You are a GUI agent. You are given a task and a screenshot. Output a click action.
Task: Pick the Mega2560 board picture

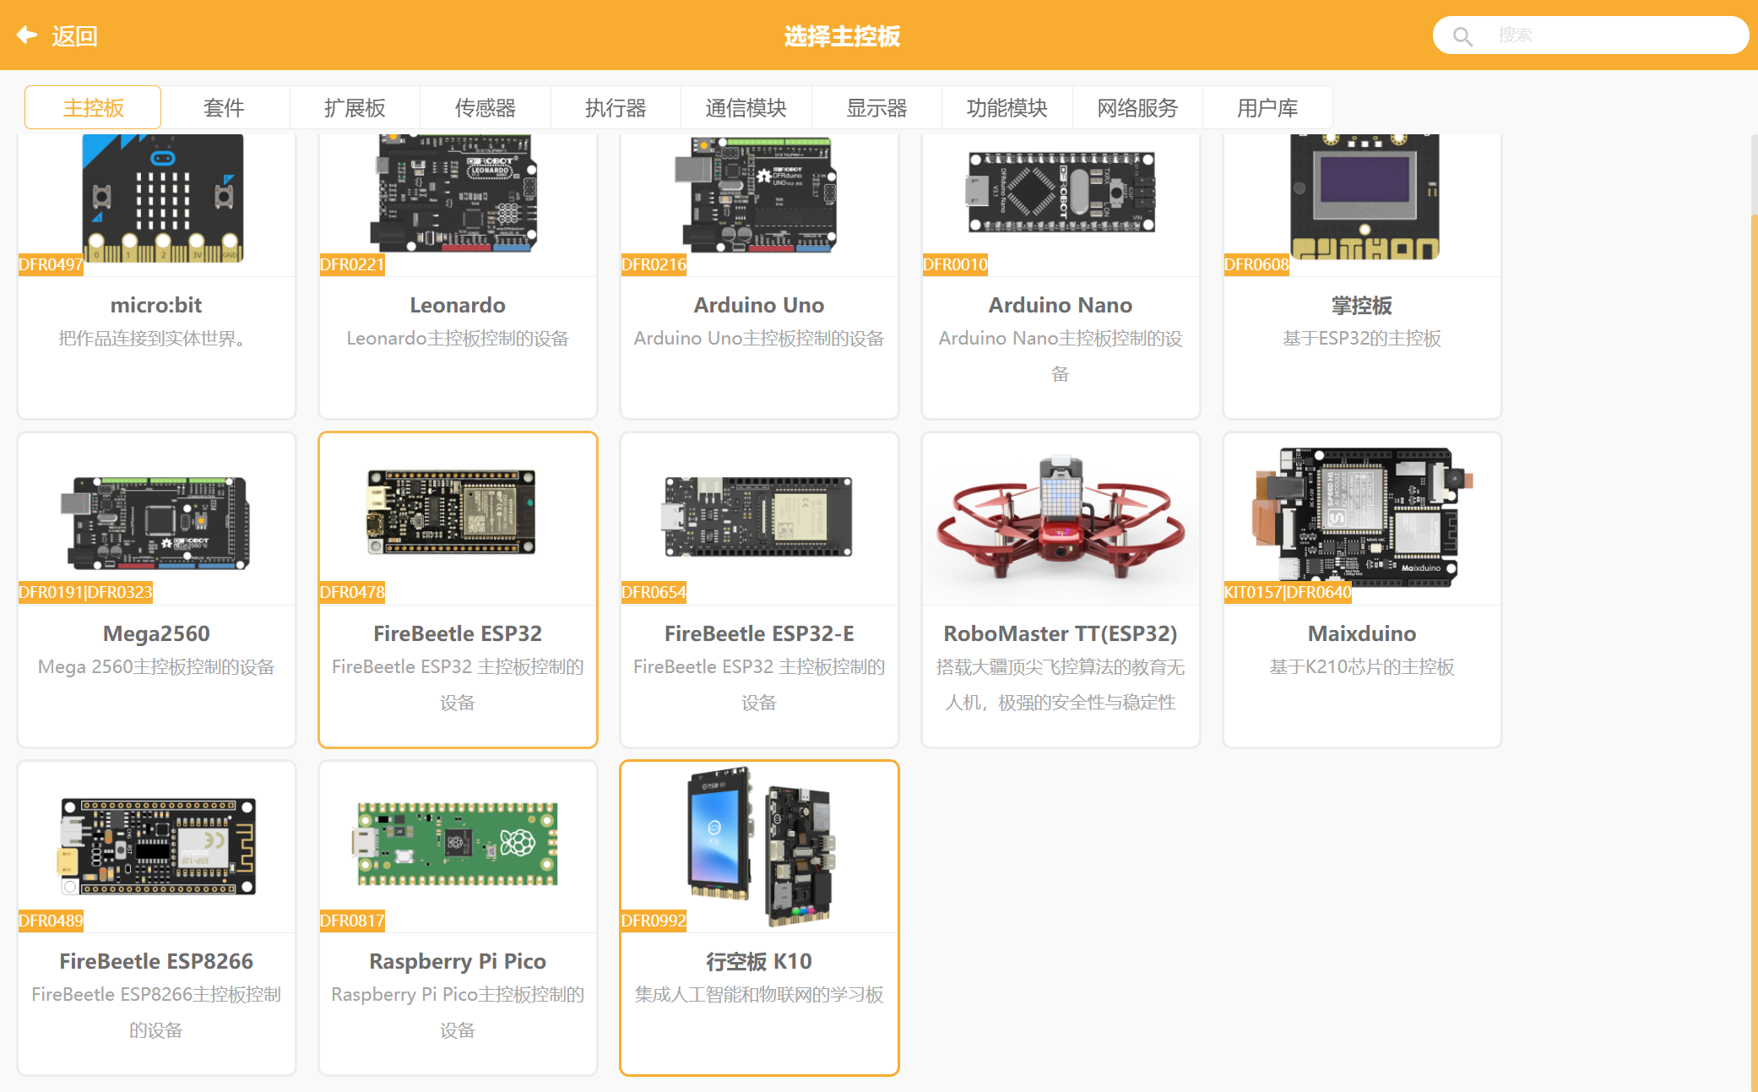click(x=156, y=521)
